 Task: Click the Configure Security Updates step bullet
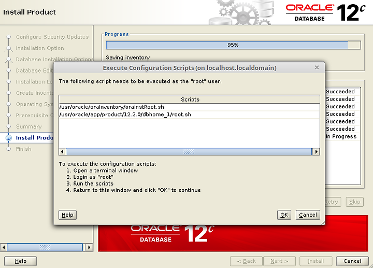9,37
